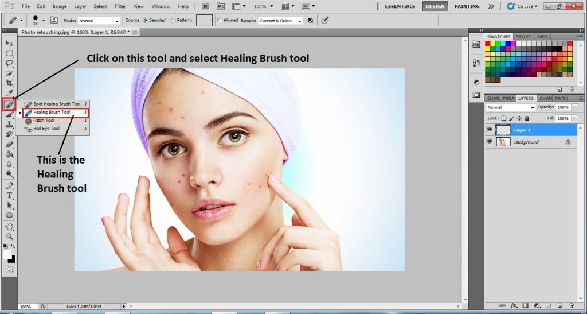Open the brush preset picker arrow
Viewport: 587px width, 314px height.
click(44, 21)
